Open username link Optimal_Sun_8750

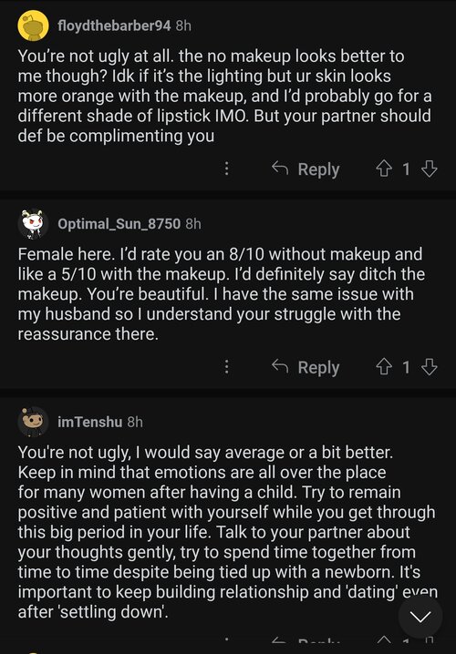pyautogui.click(x=119, y=224)
